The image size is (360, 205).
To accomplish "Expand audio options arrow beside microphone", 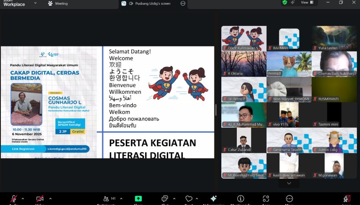I will pos(23,199).
